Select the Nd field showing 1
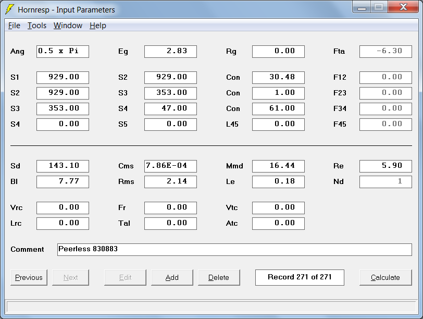Screen dimensions: 423x319 pyautogui.click(x=386, y=182)
